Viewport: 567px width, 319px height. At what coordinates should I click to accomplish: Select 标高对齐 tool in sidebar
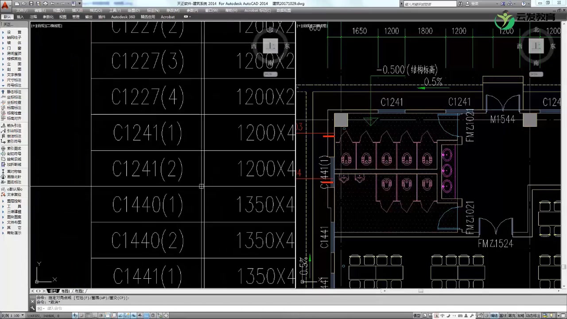(x=12, y=118)
